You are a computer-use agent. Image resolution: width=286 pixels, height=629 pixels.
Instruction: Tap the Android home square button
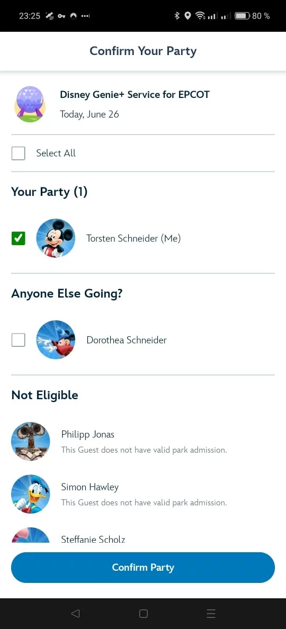coord(143,613)
